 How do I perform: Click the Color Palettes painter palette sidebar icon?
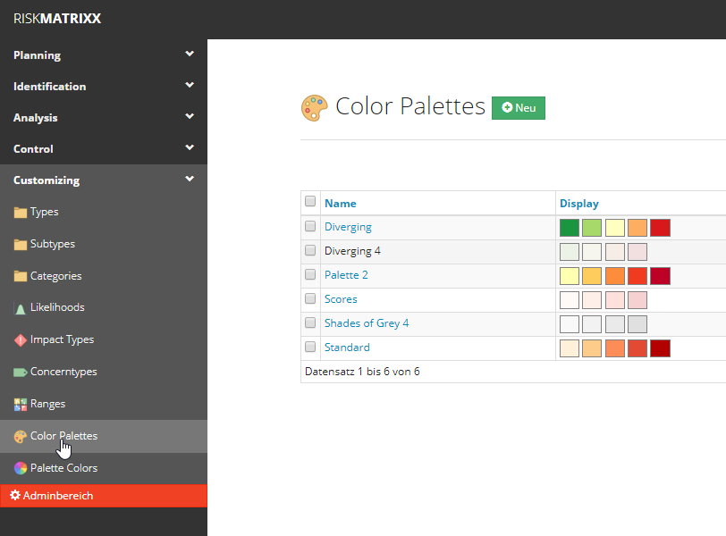[20, 437]
